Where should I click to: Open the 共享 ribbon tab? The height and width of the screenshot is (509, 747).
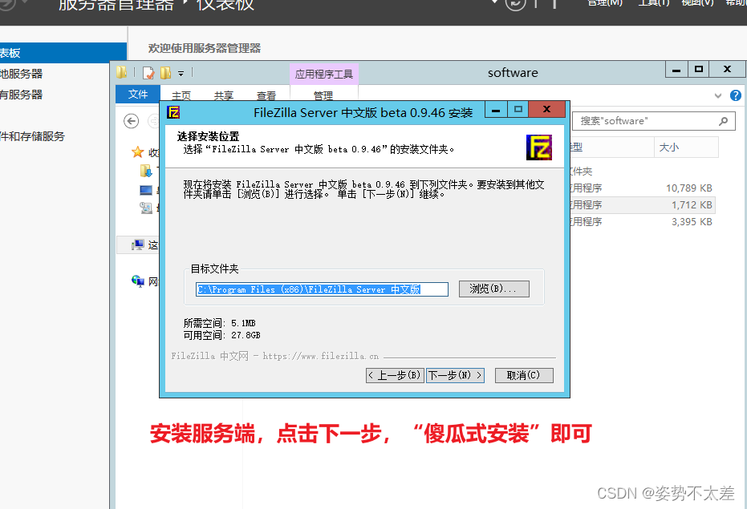(x=223, y=95)
